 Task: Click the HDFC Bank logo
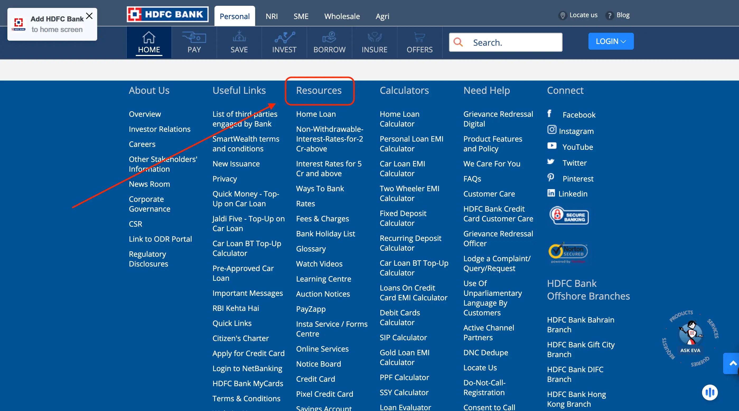point(167,14)
